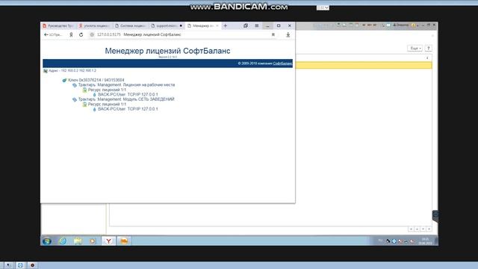The height and width of the screenshot is (269, 478).
Task: Click the server address icon before 'Адрес'
Action: (46, 71)
